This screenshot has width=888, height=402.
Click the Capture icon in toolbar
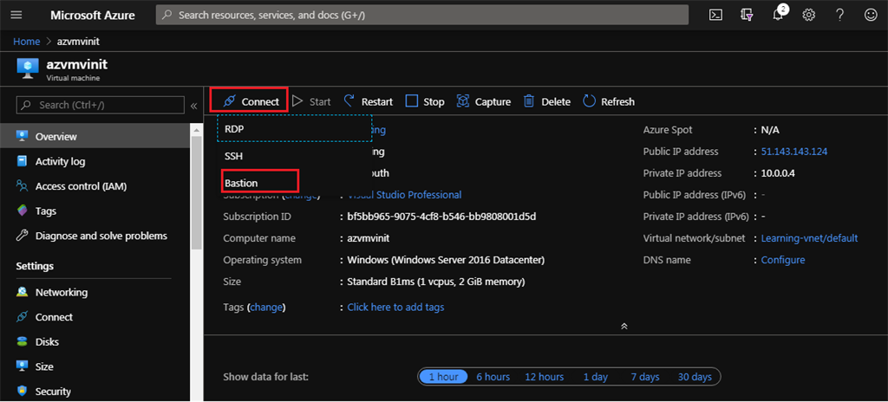click(463, 101)
